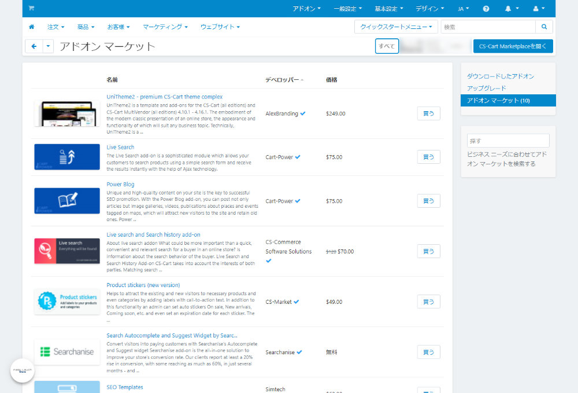
Task: Click the Cart-Power developer for Live Search
Action: pos(279,157)
